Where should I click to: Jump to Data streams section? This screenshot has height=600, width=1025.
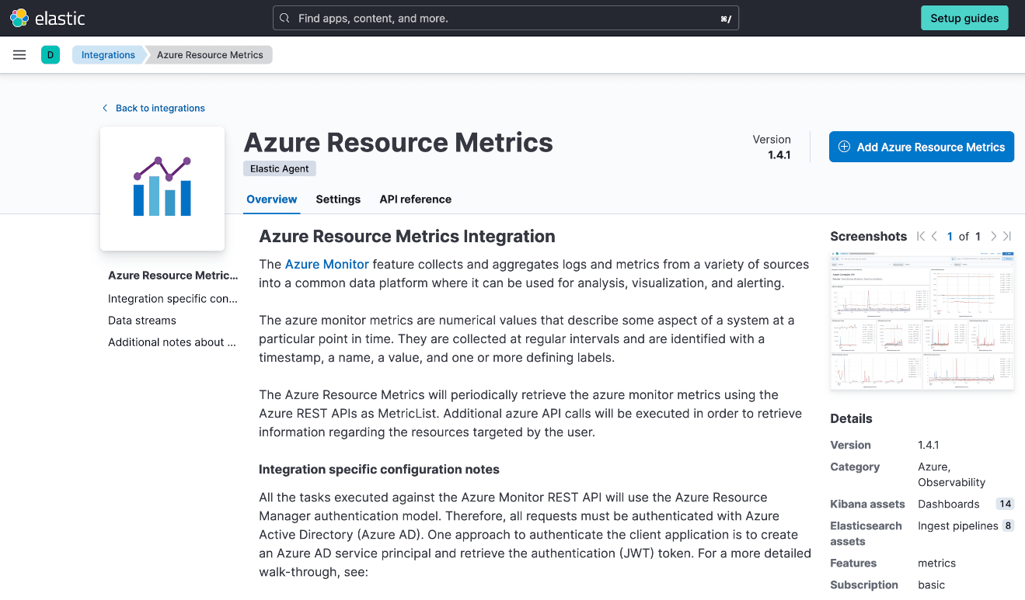point(142,321)
